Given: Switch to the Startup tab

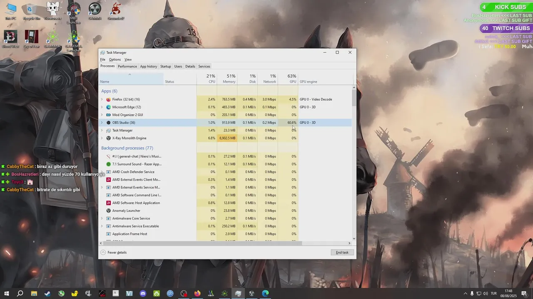Looking at the screenshot, I should 166,66.
